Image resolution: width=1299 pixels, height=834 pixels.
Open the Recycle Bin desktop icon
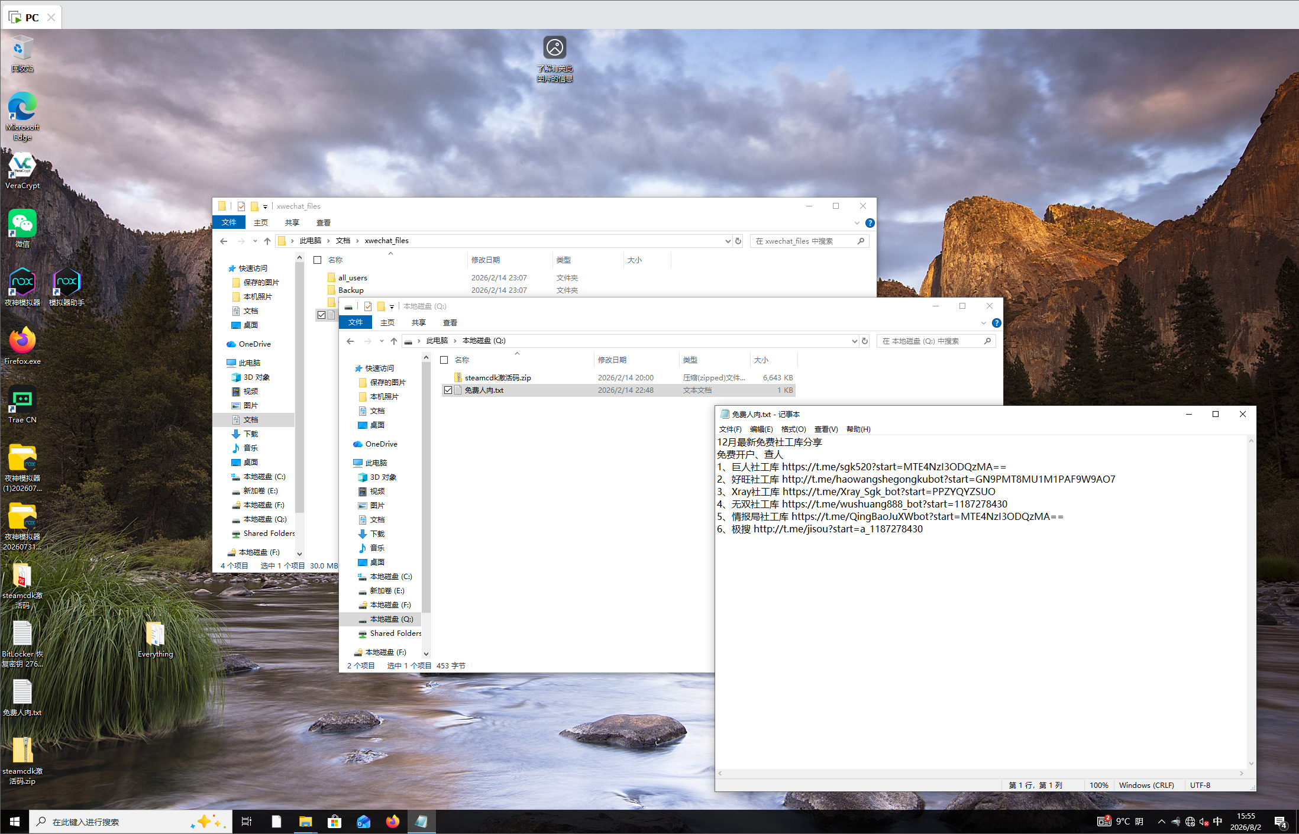click(x=22, y=54)
